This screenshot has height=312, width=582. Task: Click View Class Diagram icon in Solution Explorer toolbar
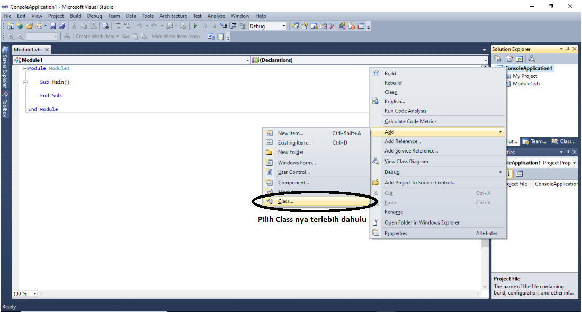click(x=531, y=59)
